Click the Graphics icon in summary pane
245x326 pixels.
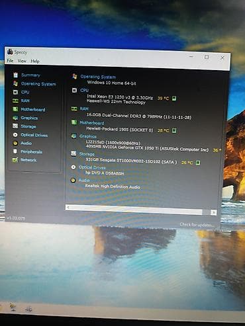coord(73,136)
